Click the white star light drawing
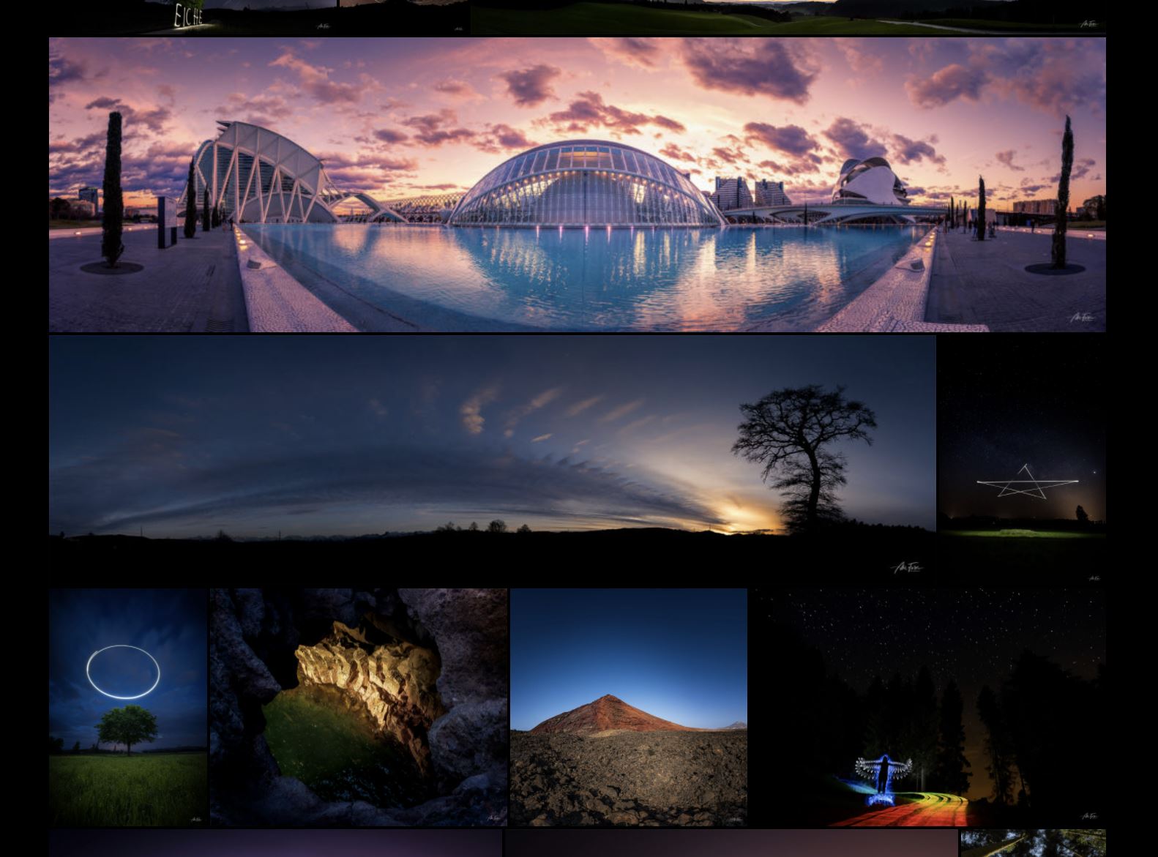 [1027, 482]
